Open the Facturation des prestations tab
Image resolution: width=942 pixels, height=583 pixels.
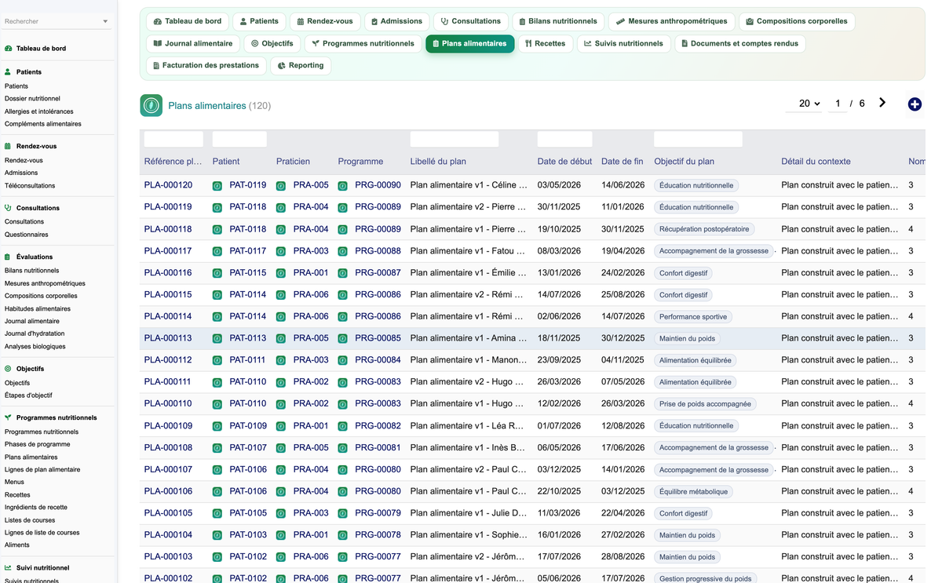[206, 65]
